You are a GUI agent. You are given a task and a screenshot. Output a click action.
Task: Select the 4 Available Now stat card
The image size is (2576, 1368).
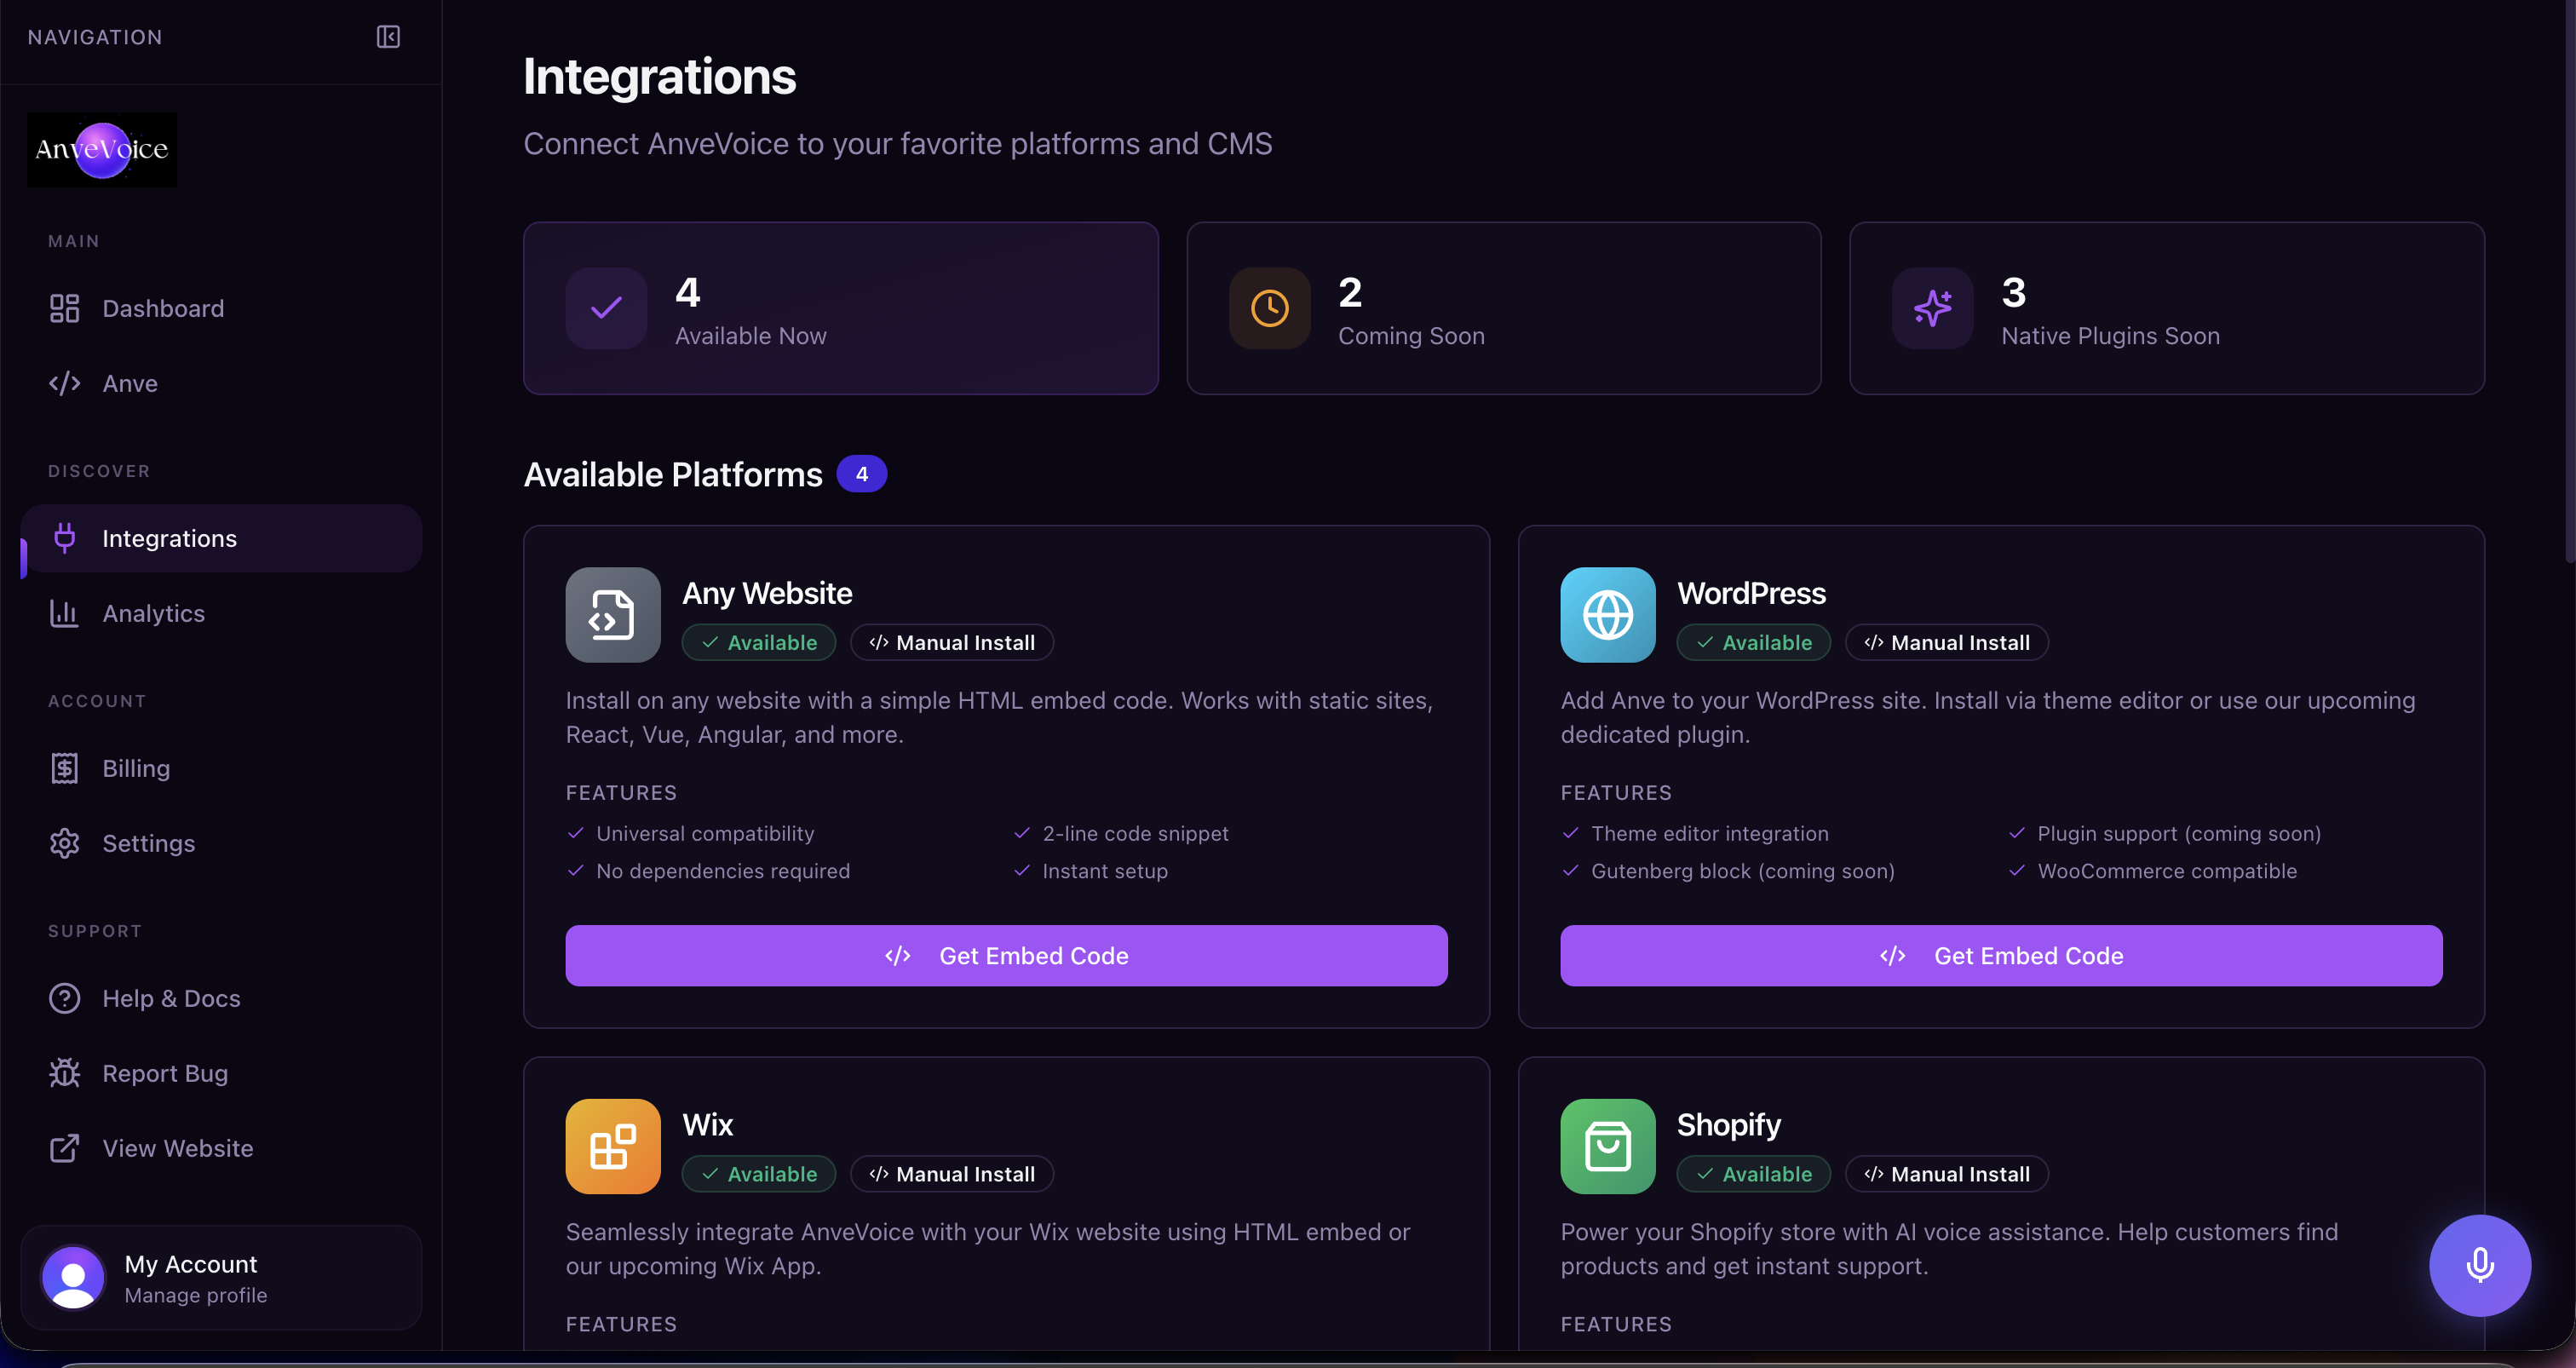click(840, 308)
